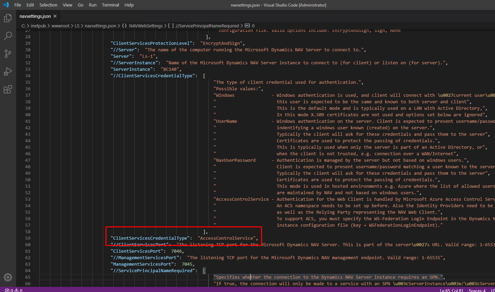Image resolution: width=495 pixels, height=292 pixels.
Task: Change indentation via Spaces: 4 indicator
Action: pos(477,290)
